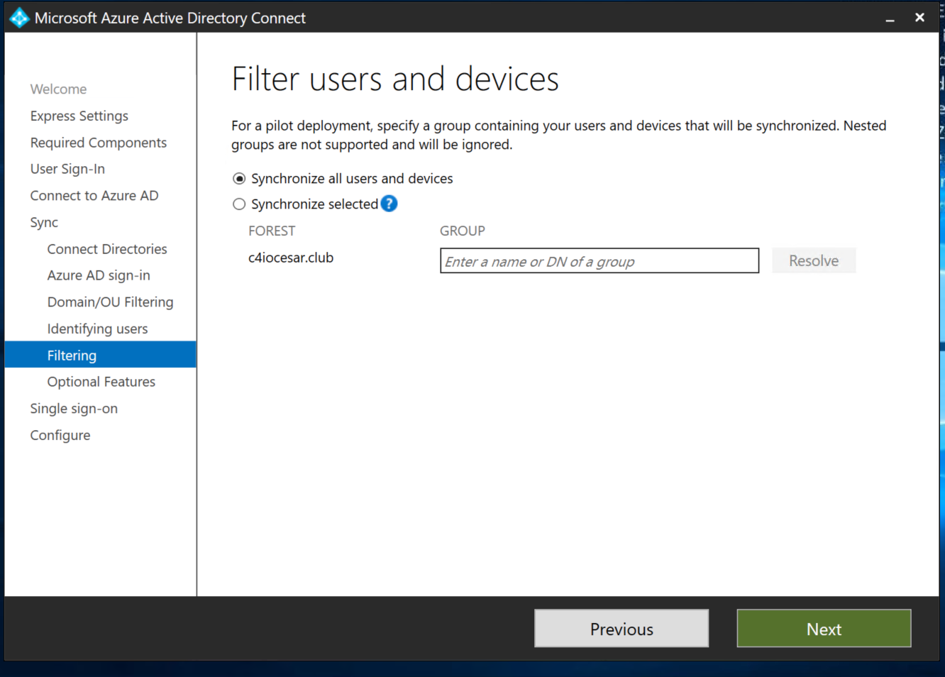This screenshot has width=945, height=677.
Task: Jump to Domain/OU Filtering step
Action: [x=110, y=302]
